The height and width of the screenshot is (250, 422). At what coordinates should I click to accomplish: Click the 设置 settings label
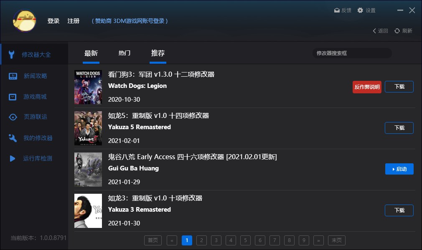[371, 10]
